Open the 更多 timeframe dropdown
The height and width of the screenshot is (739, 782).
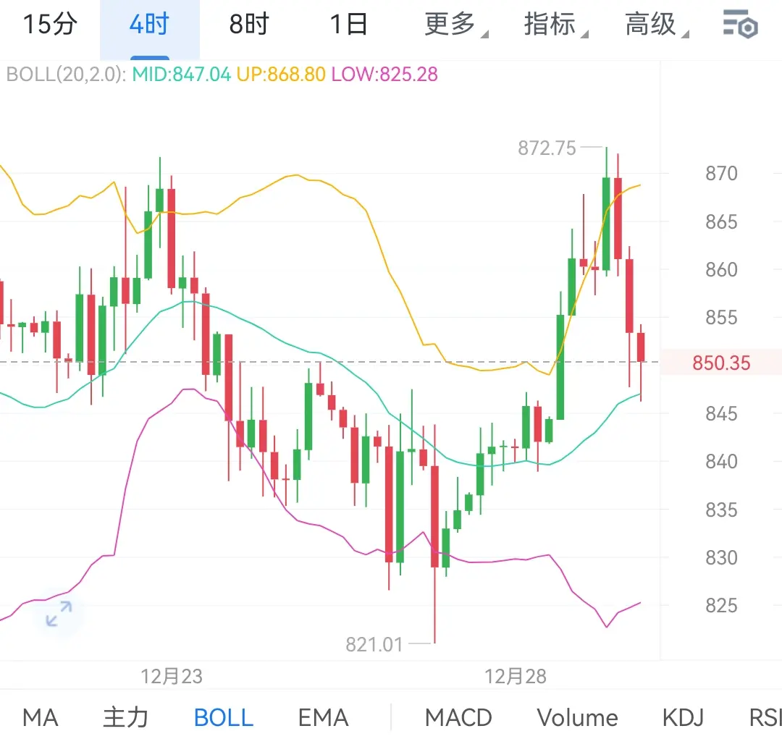(x=456, y=24)
